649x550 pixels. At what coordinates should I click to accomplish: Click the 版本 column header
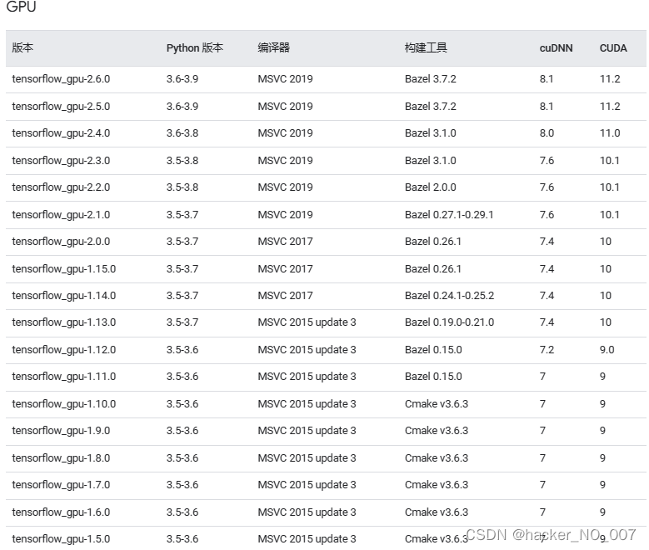[x=22, y=47]
